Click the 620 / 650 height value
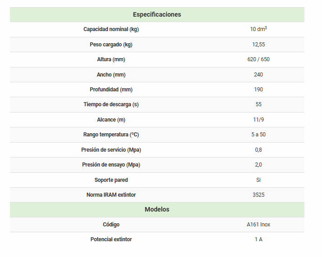 [258, 59]
